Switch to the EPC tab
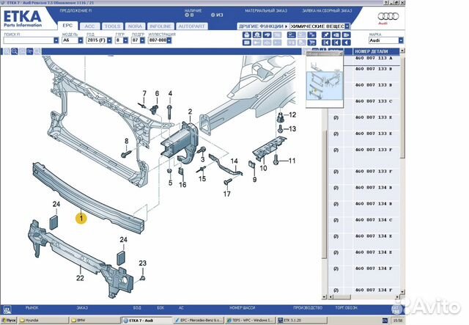This screenshot has width=469, height=325. click(67, 26)
